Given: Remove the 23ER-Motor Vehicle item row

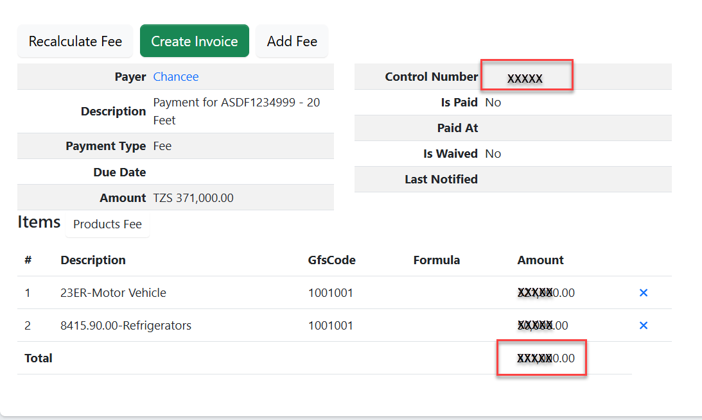Looking at the screenshot, I should [644, 293].
